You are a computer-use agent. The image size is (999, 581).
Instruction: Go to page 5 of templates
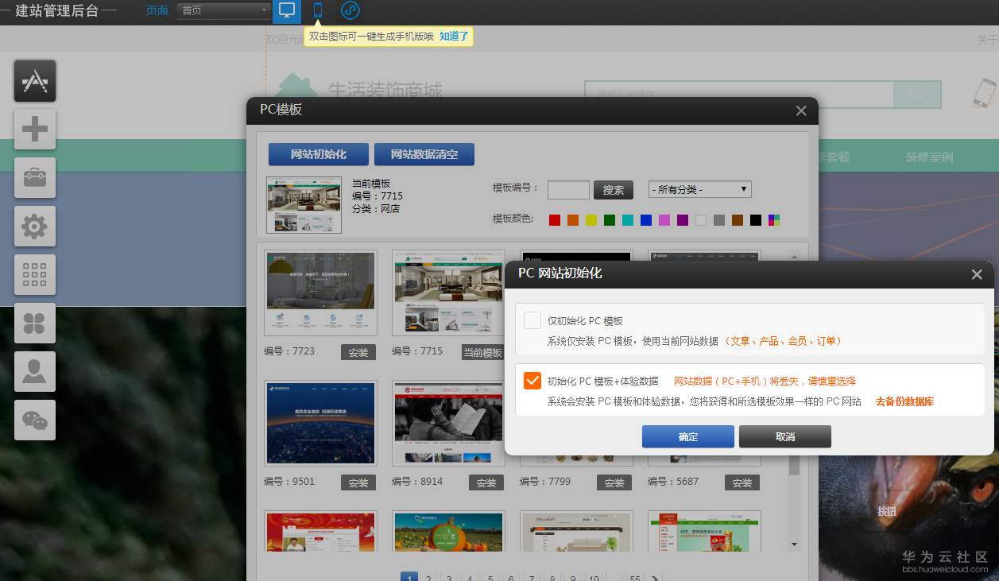coord(490,579)
